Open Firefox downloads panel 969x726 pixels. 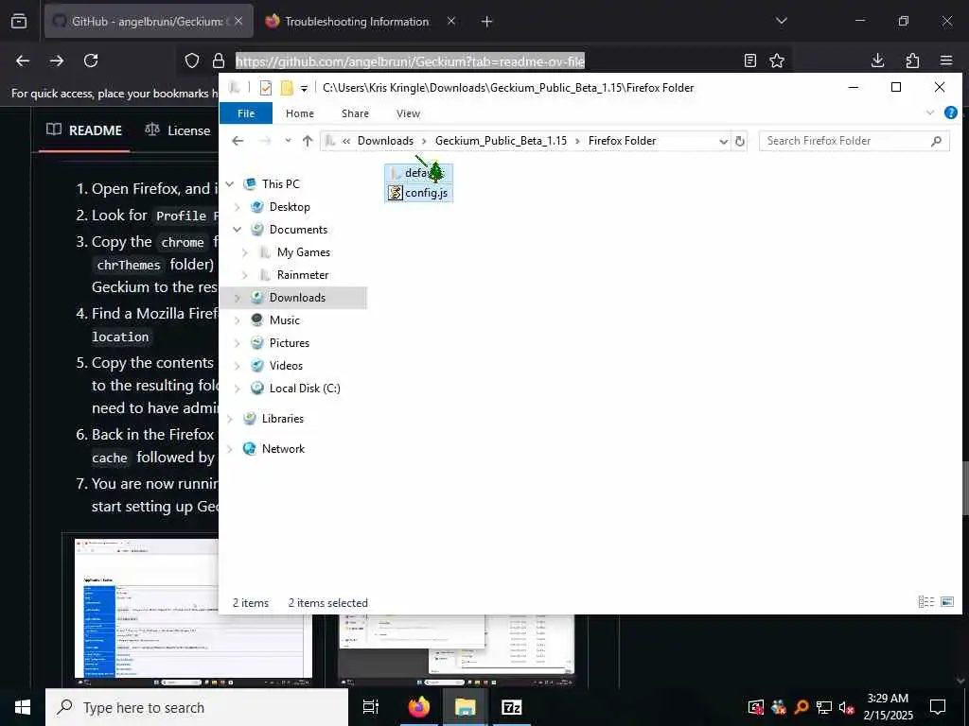(x=877, y=60)
